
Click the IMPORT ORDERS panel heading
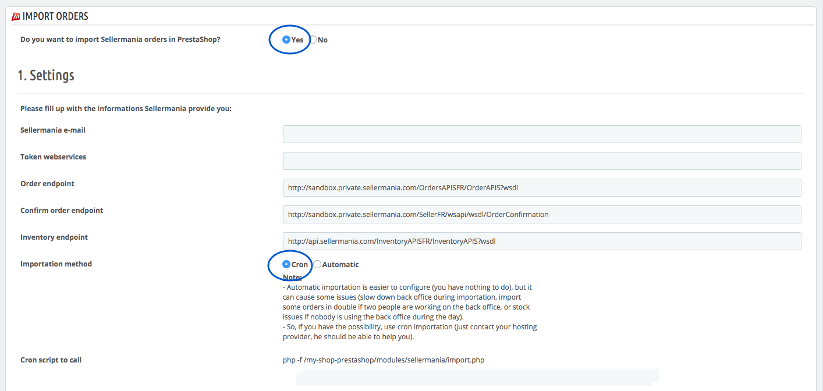point(55,16)
